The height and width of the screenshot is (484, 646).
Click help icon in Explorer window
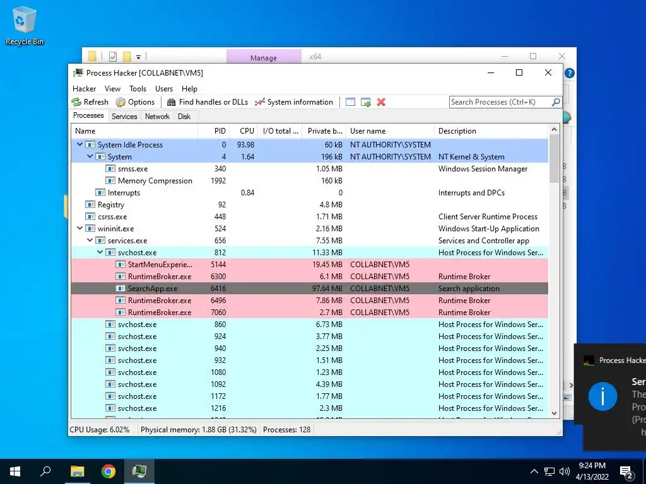point(570,73)
